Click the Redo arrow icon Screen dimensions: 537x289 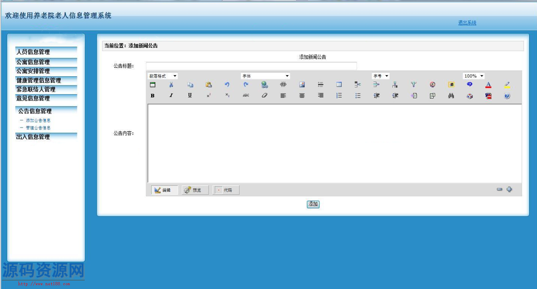(246, 85)
